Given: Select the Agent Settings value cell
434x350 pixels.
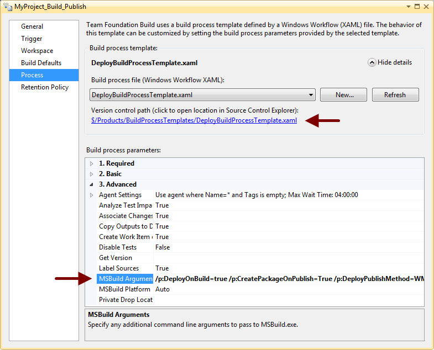Looking at the screenshot, I should 289,195.
